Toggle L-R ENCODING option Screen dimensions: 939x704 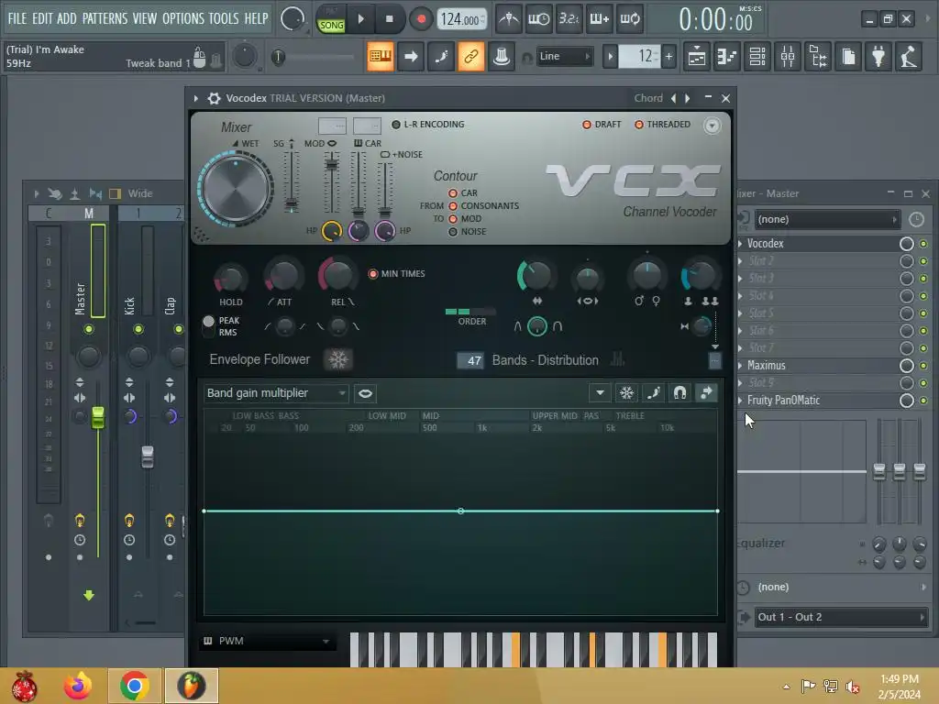(x=428, y=125)
